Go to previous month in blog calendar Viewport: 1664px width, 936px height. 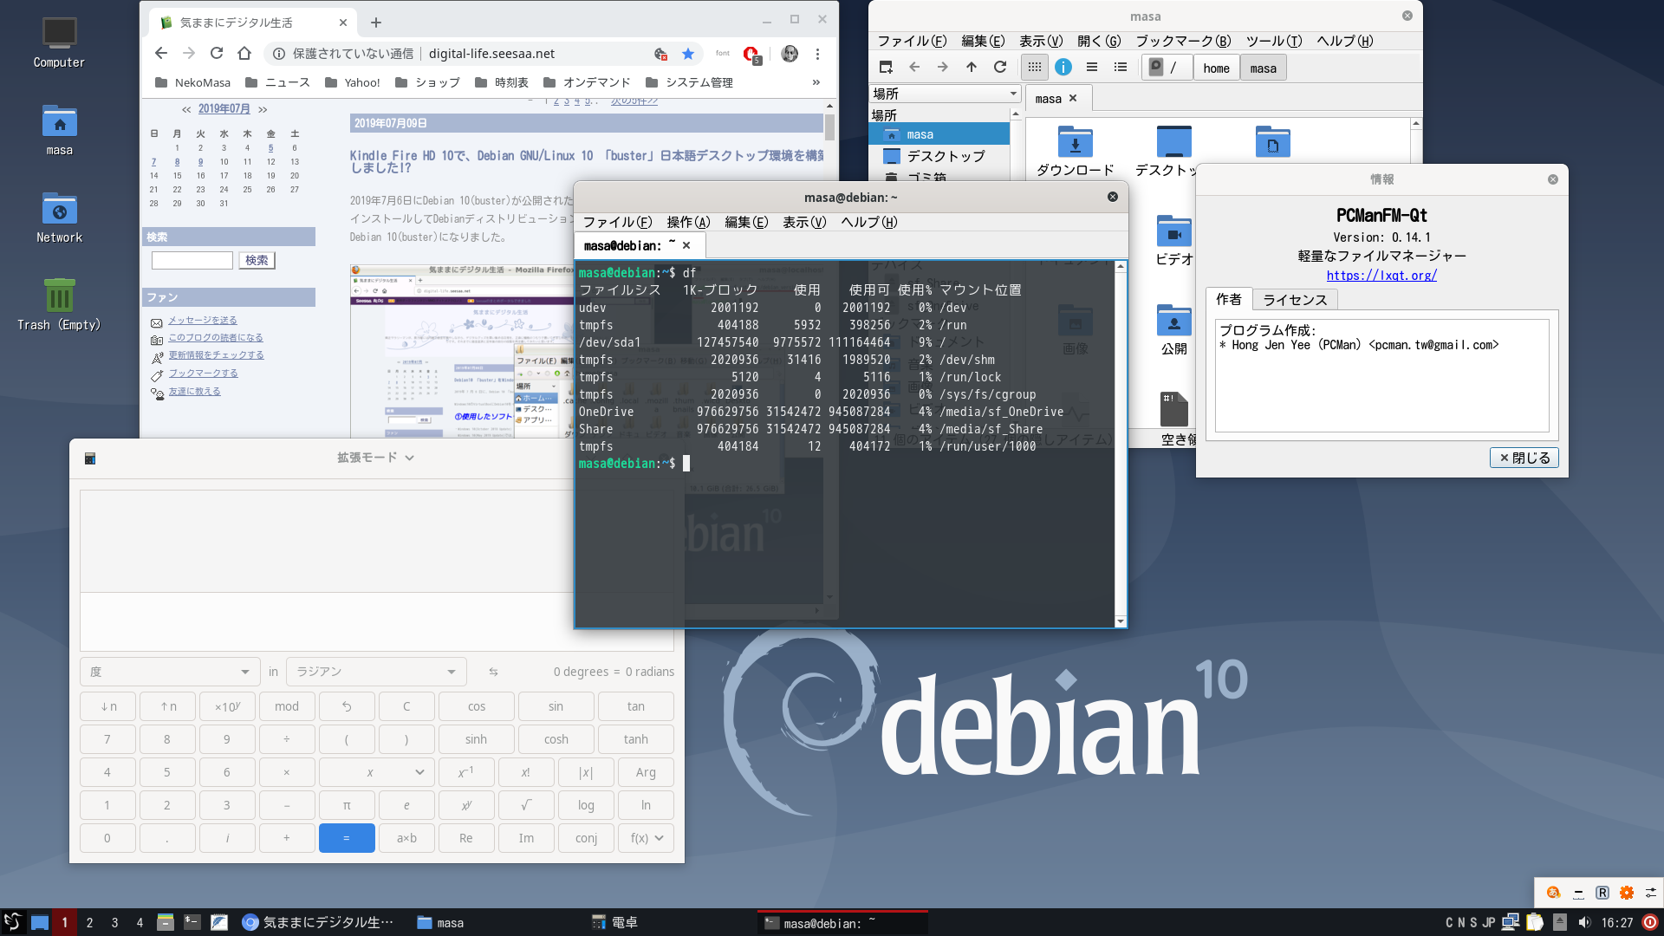point(186,109)
